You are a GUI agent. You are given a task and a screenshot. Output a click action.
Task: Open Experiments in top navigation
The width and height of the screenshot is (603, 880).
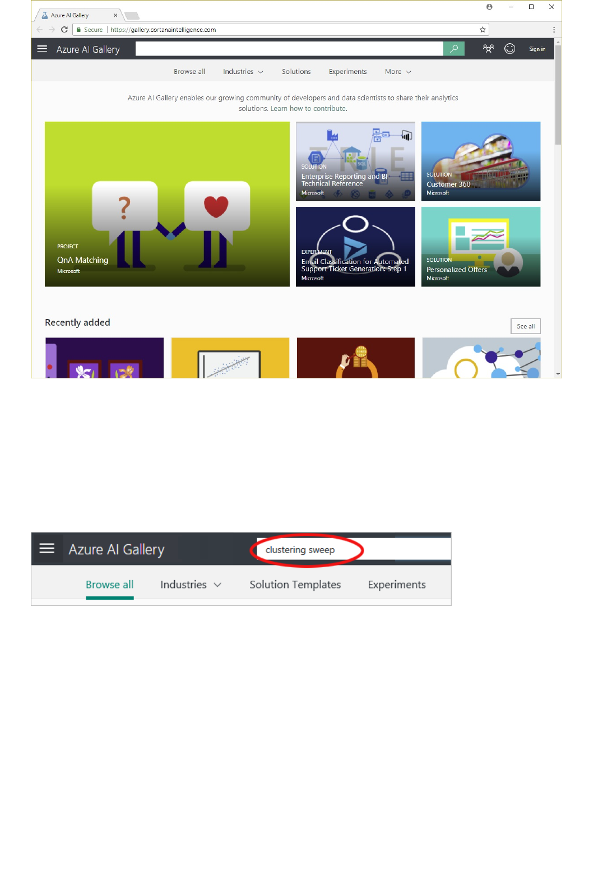click(x=347, y=72)
